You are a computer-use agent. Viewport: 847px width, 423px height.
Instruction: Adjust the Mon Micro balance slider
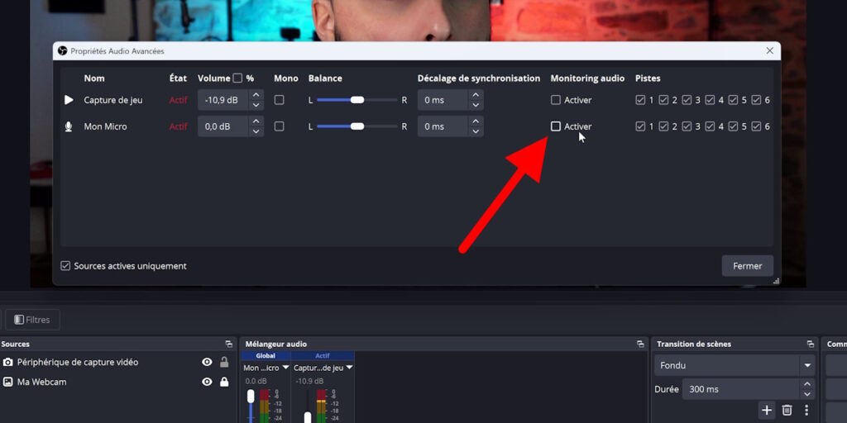click(x=357, y=126)
